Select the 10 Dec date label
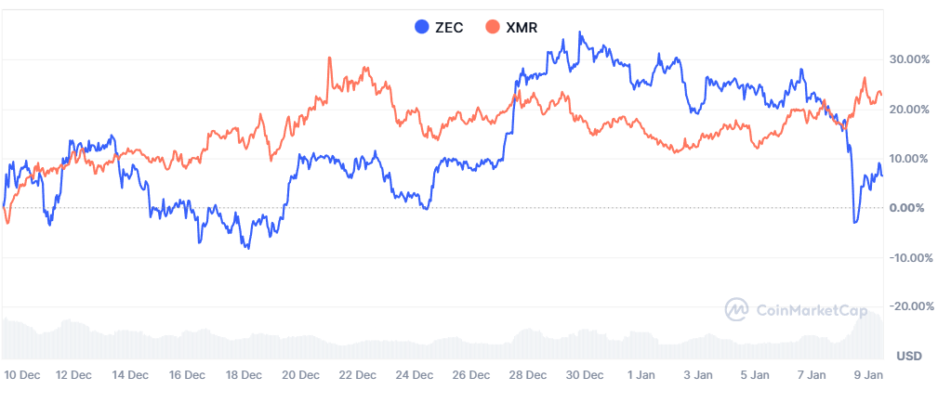 point(22,375)
